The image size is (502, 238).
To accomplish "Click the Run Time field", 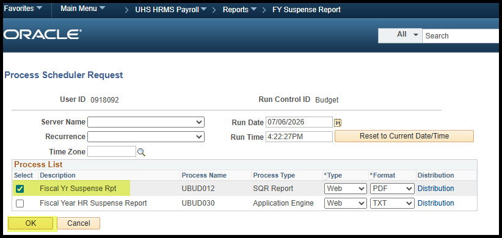I will [x=299, y=137].
